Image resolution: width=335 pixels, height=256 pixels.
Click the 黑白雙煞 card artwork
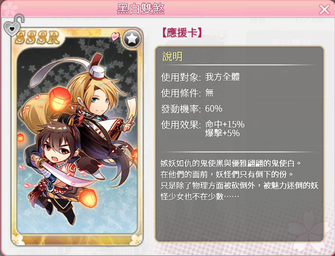77,137
